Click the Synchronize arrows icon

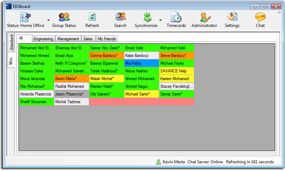click(x=147, y=17)
